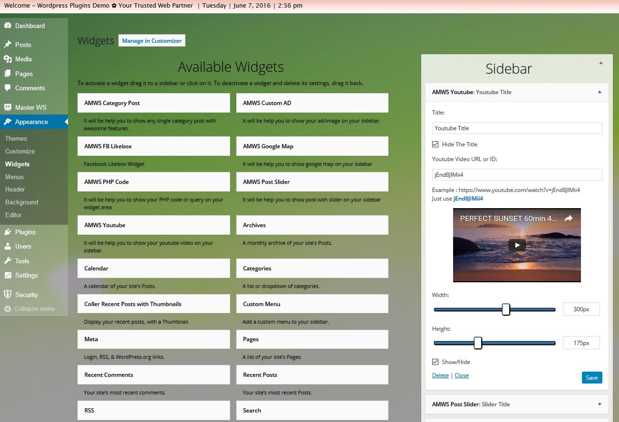The width and height of the screenshot is (619, 422).
Task: Click the Plugins plug icon
Action: (8, 232)
